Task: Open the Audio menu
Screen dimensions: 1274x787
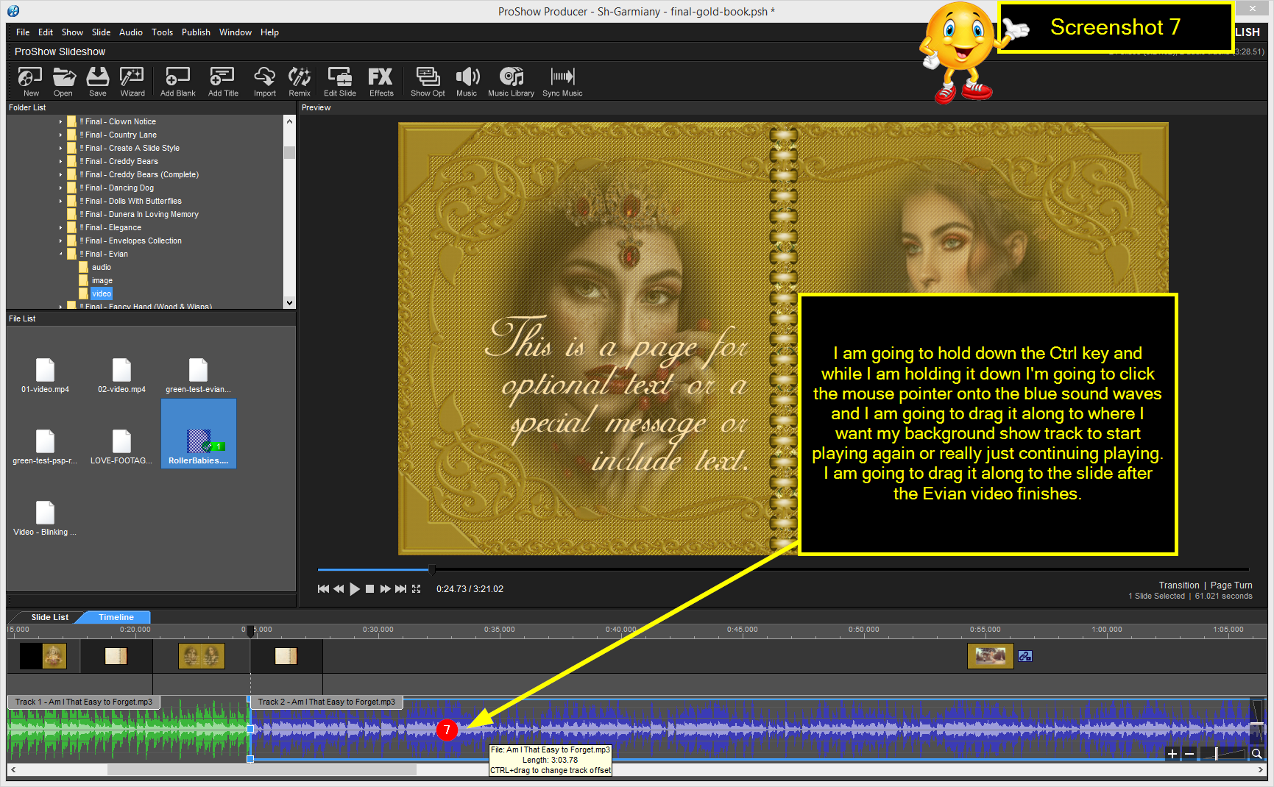Action: 131,32
